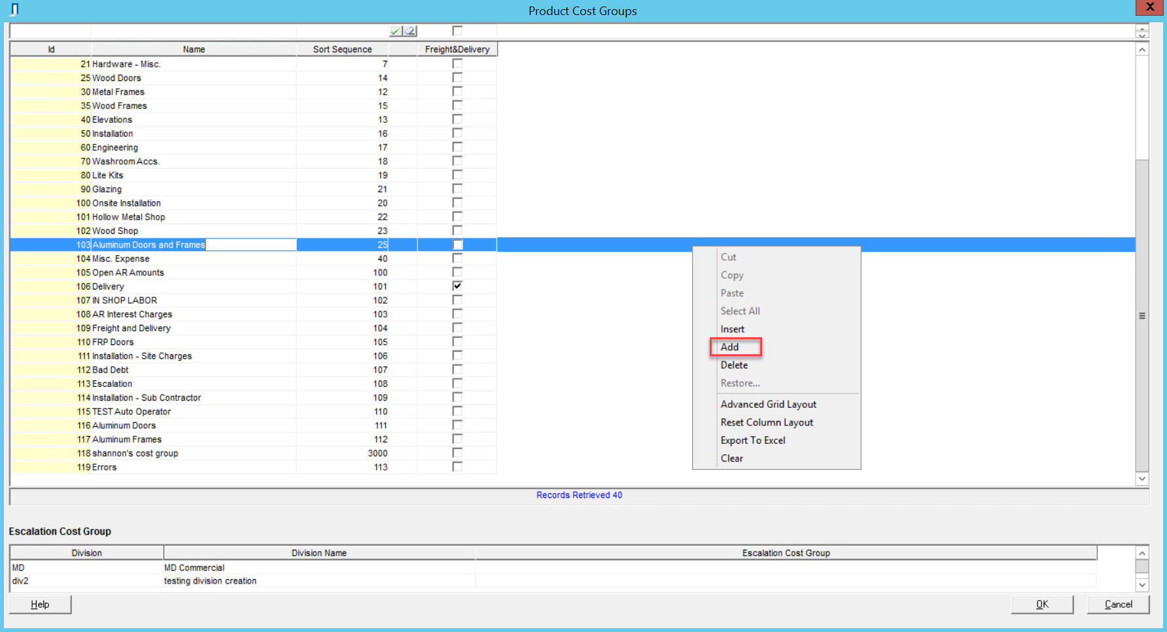Choose Insert from the context menu
Image resolution: width=1167 pixels, height=632 pixels.
732,329
